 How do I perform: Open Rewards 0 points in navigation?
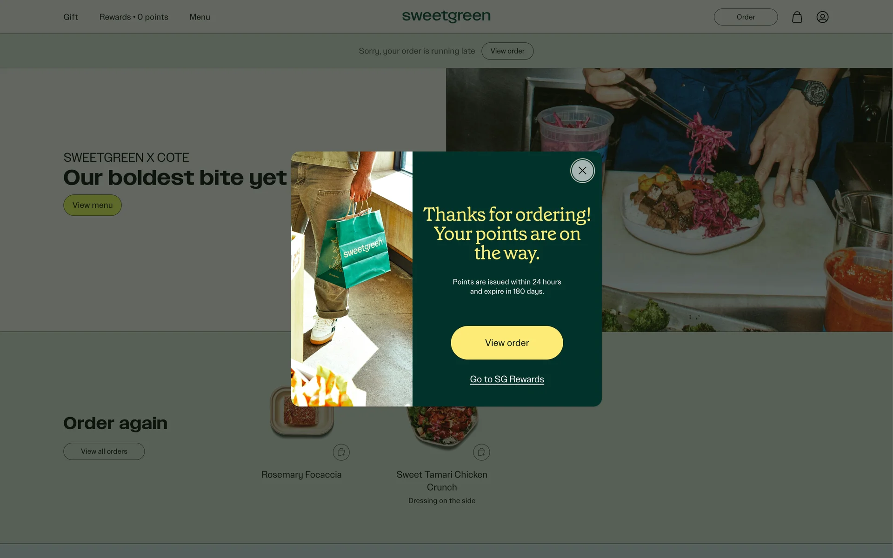point(134,17)
